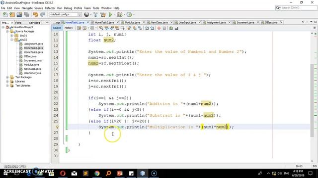Open the default config dropdown

tap(66, 14)
